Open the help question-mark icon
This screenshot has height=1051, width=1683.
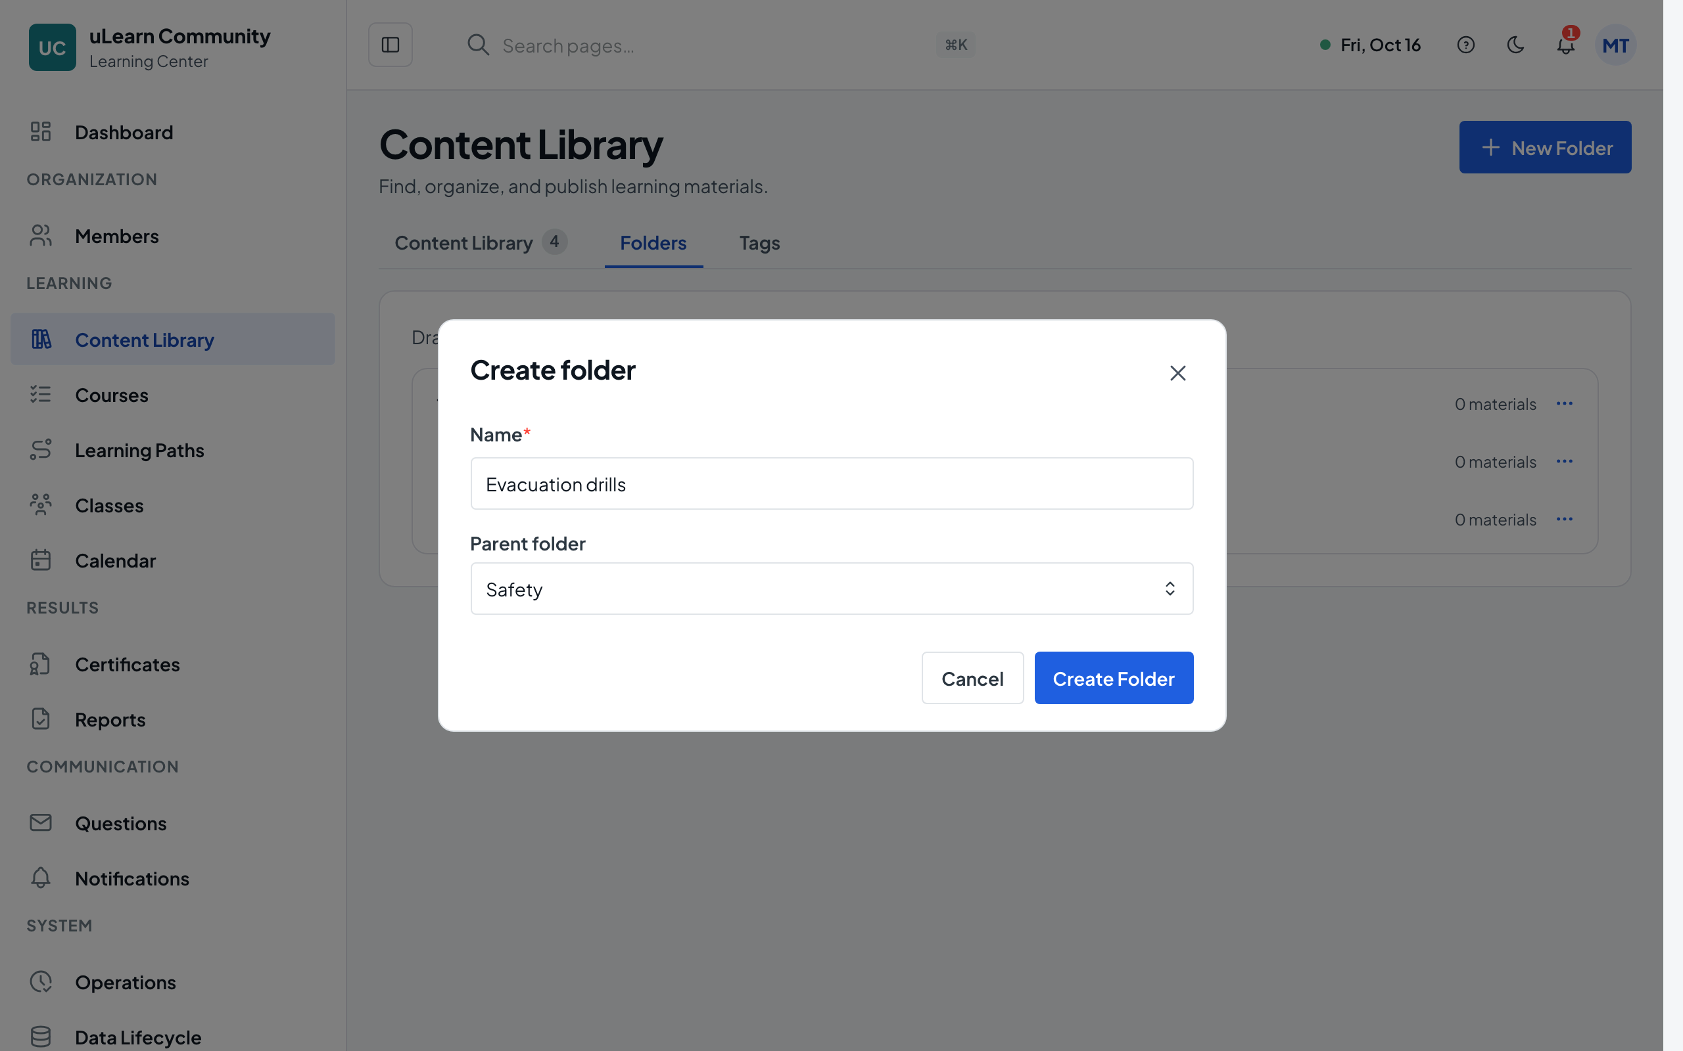click(x=1465, y=45)
